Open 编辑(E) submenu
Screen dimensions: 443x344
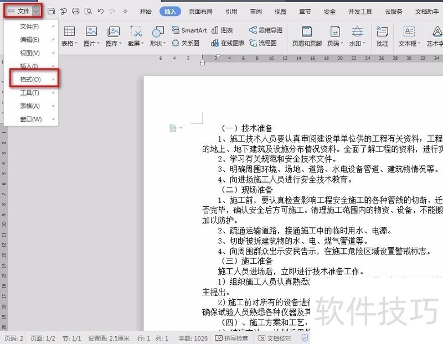click(31, 40)
